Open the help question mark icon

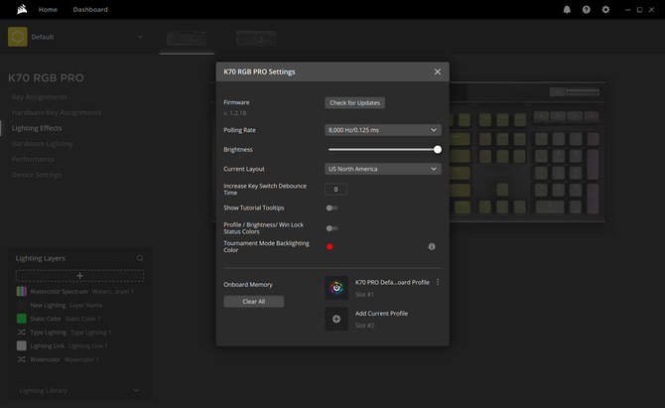(x=587, y=9)
